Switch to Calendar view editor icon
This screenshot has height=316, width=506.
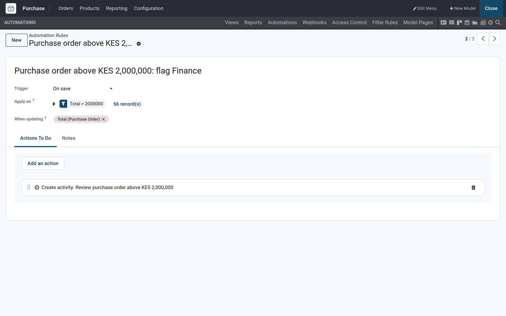click(467, 22)
